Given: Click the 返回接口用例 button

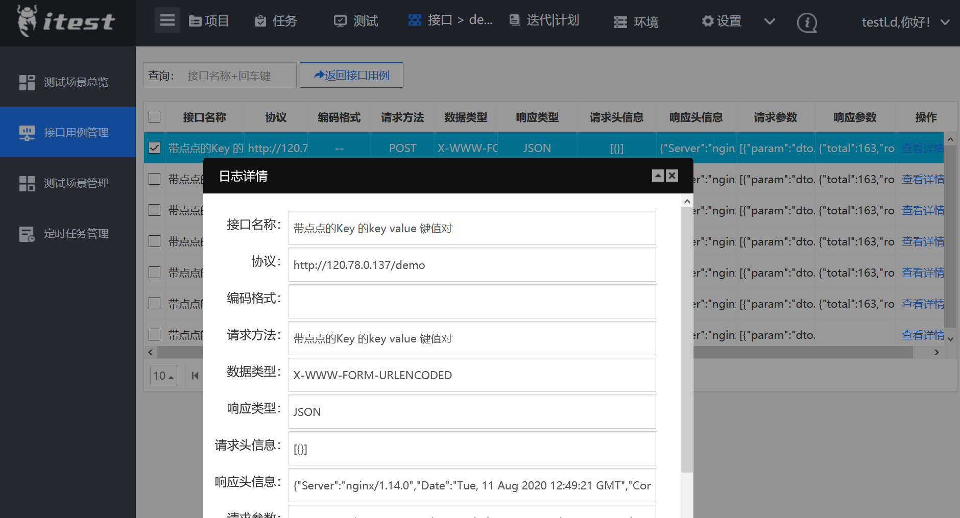Looking at the screenshot, I should pos(351,75).
